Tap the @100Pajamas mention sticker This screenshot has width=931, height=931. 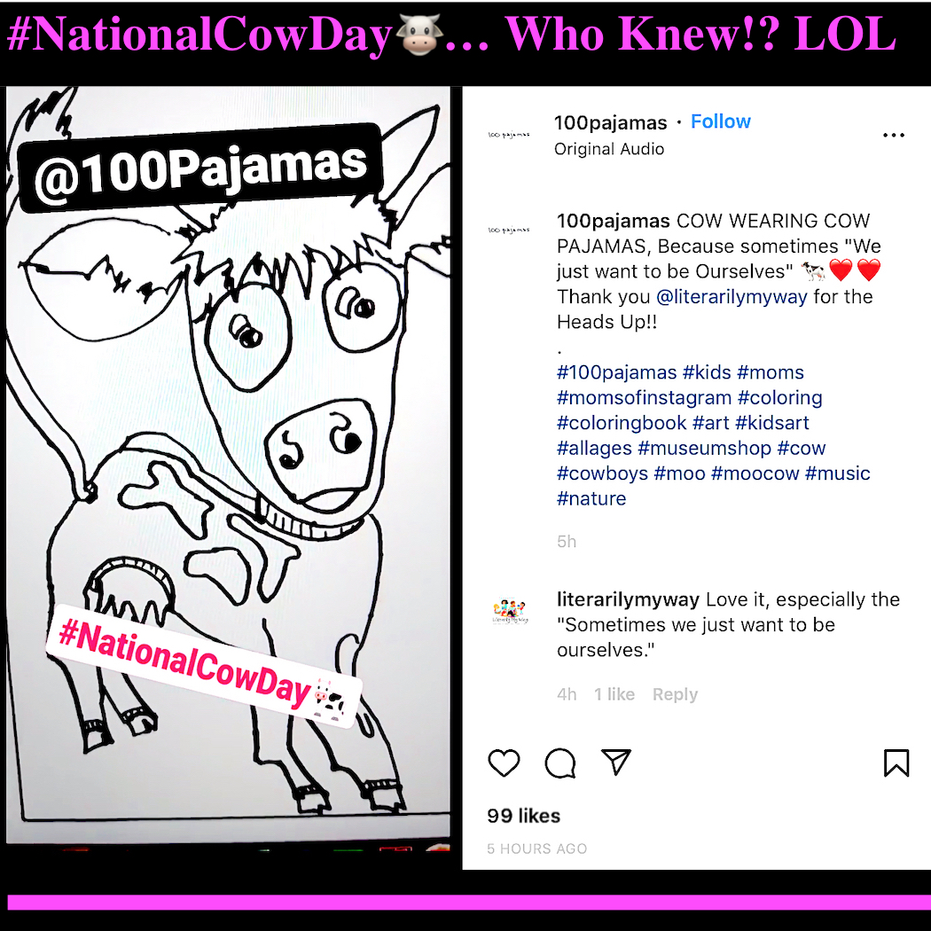coord(200,168)
